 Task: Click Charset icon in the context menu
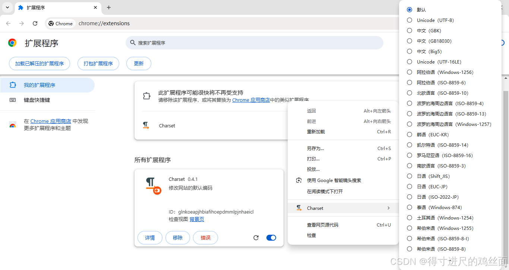coord(299,208)
